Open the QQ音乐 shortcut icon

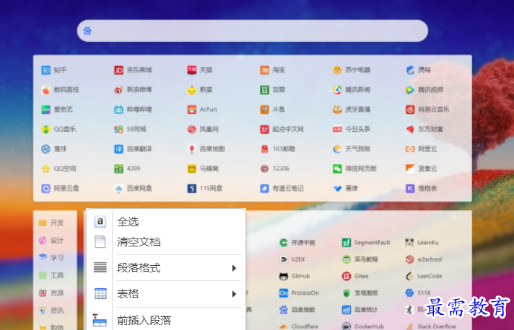[45, 129]
